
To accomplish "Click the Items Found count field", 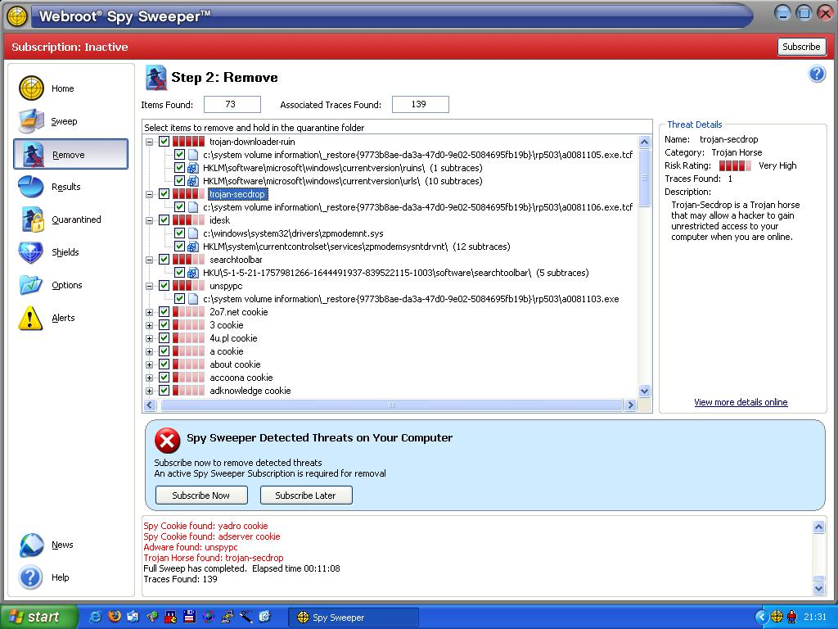I will (232, 104).
